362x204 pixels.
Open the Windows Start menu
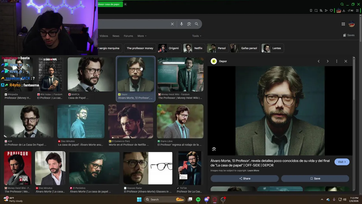139,199
